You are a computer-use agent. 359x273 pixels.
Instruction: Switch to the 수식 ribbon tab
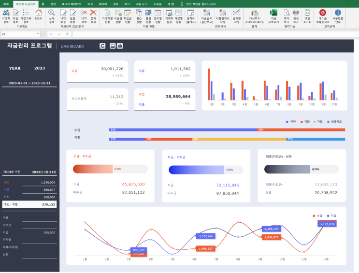pyautogui.click(x=90, y=3)
